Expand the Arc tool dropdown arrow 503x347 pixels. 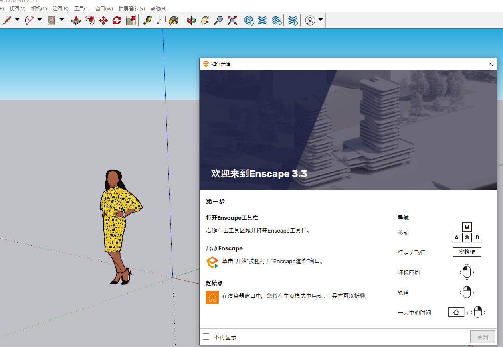point(40,20)
